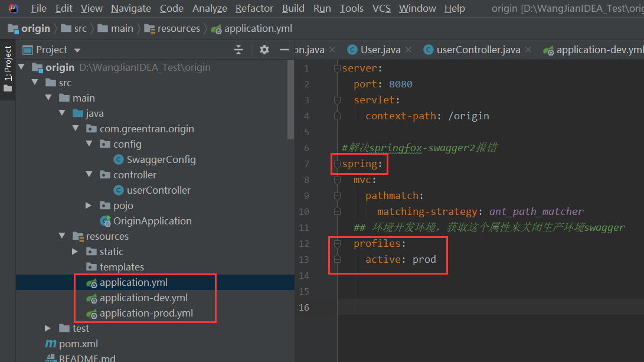Open the View menu
This screenshot has width=644, height=362.
point(91,8)
